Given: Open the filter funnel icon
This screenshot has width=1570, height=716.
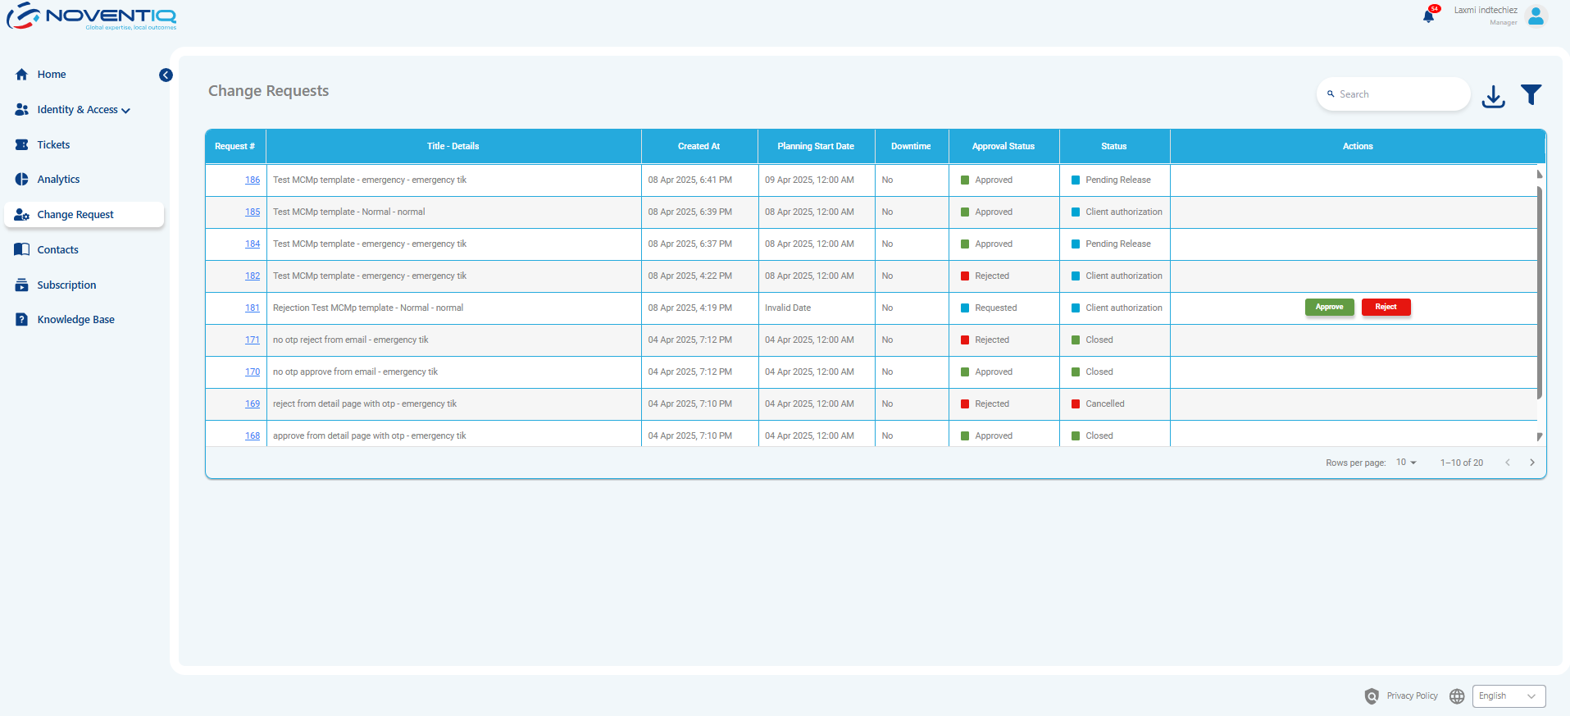Looking at the screenshot, I should point(1531,95).
